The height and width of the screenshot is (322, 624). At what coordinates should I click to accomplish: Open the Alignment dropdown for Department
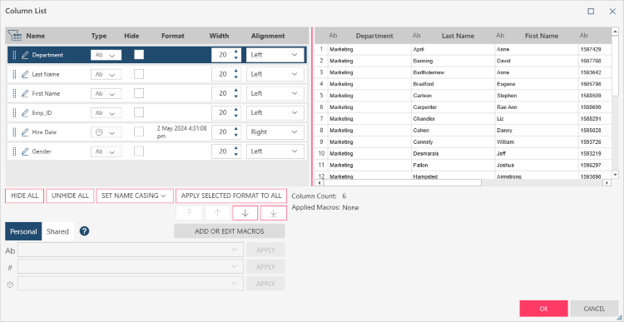coord(275,55)
